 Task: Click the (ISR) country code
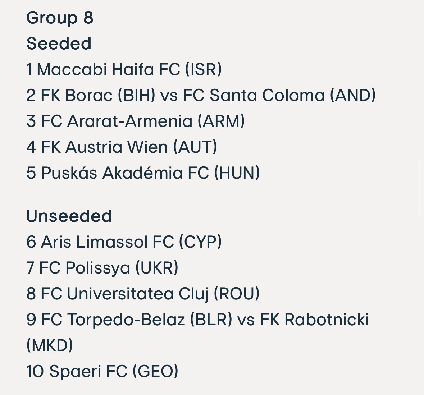pos(204,69)
